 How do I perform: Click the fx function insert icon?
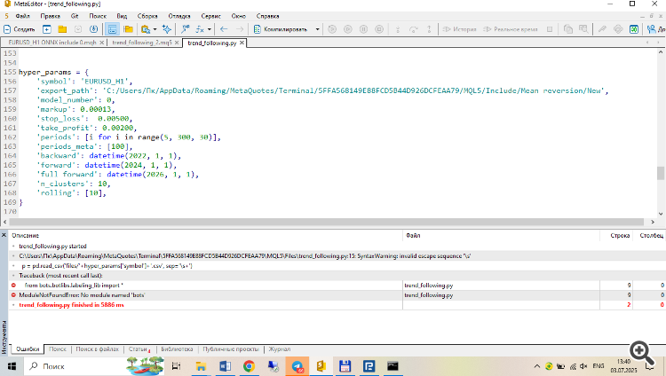(200, 29)
